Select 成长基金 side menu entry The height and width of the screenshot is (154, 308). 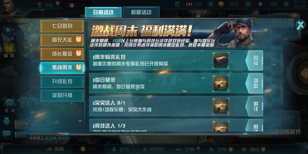[62, 54]
